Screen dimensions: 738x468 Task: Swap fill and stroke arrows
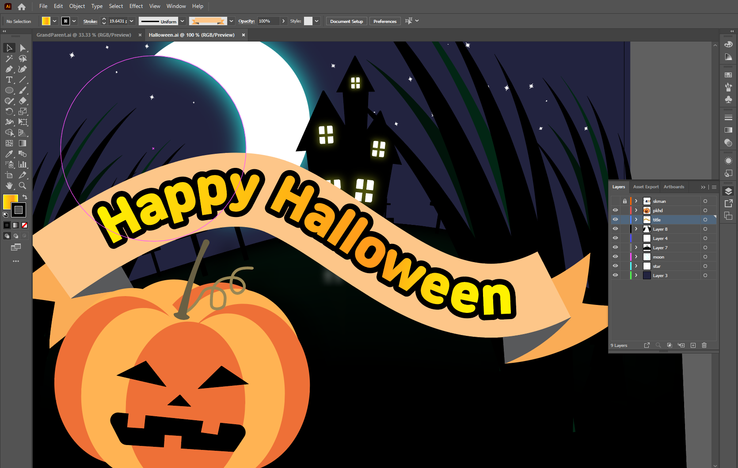[x=25, y=197]
